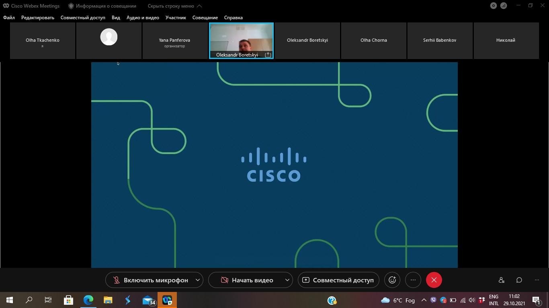
Task: Click the shared Cisco content area
Action: point(274,165)
